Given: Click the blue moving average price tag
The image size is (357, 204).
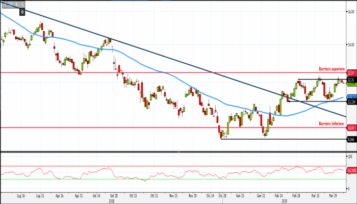Looking at the screenshot, I should click(x=351, y=97).
